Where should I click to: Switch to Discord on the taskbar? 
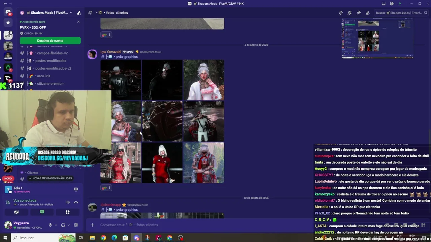pos(136,238)
